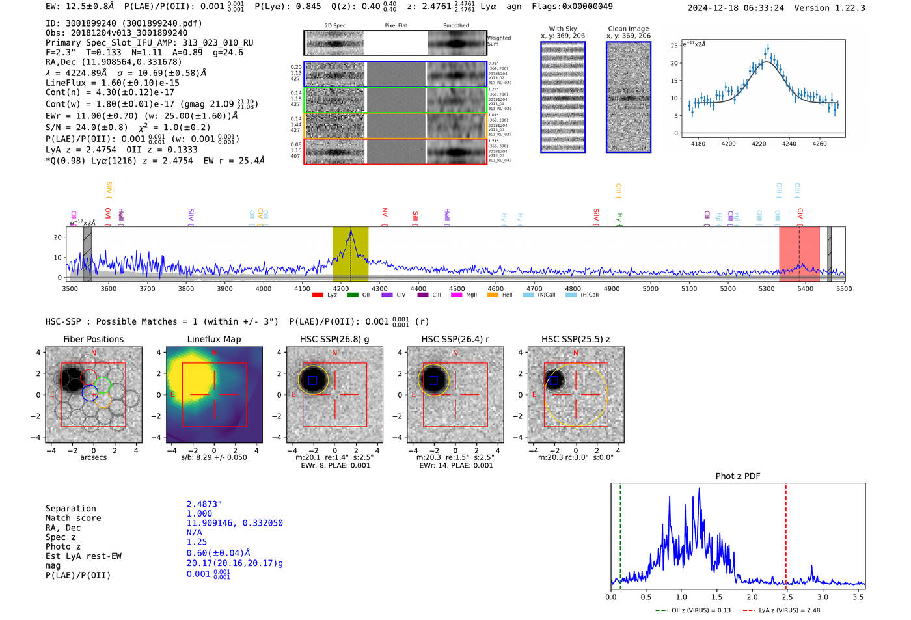
Task: Open the Fiber Positions image panel
Action: (94, 395)
